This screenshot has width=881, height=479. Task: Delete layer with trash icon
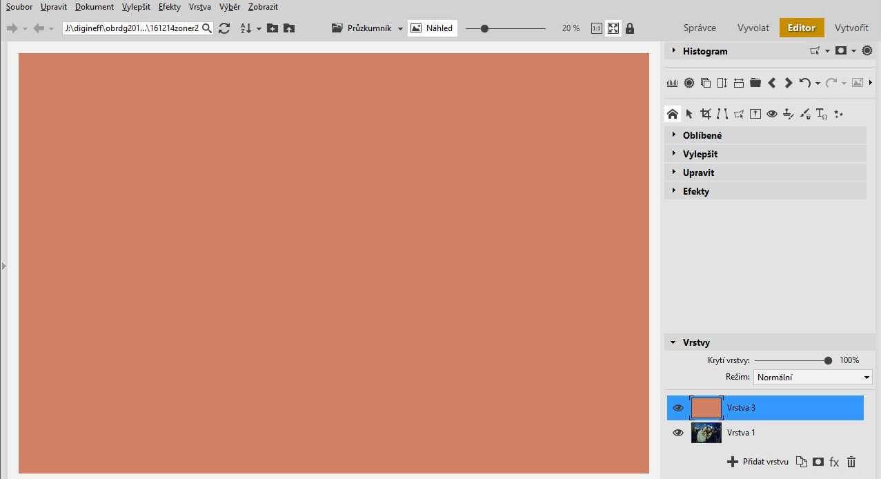coord(851,462)
